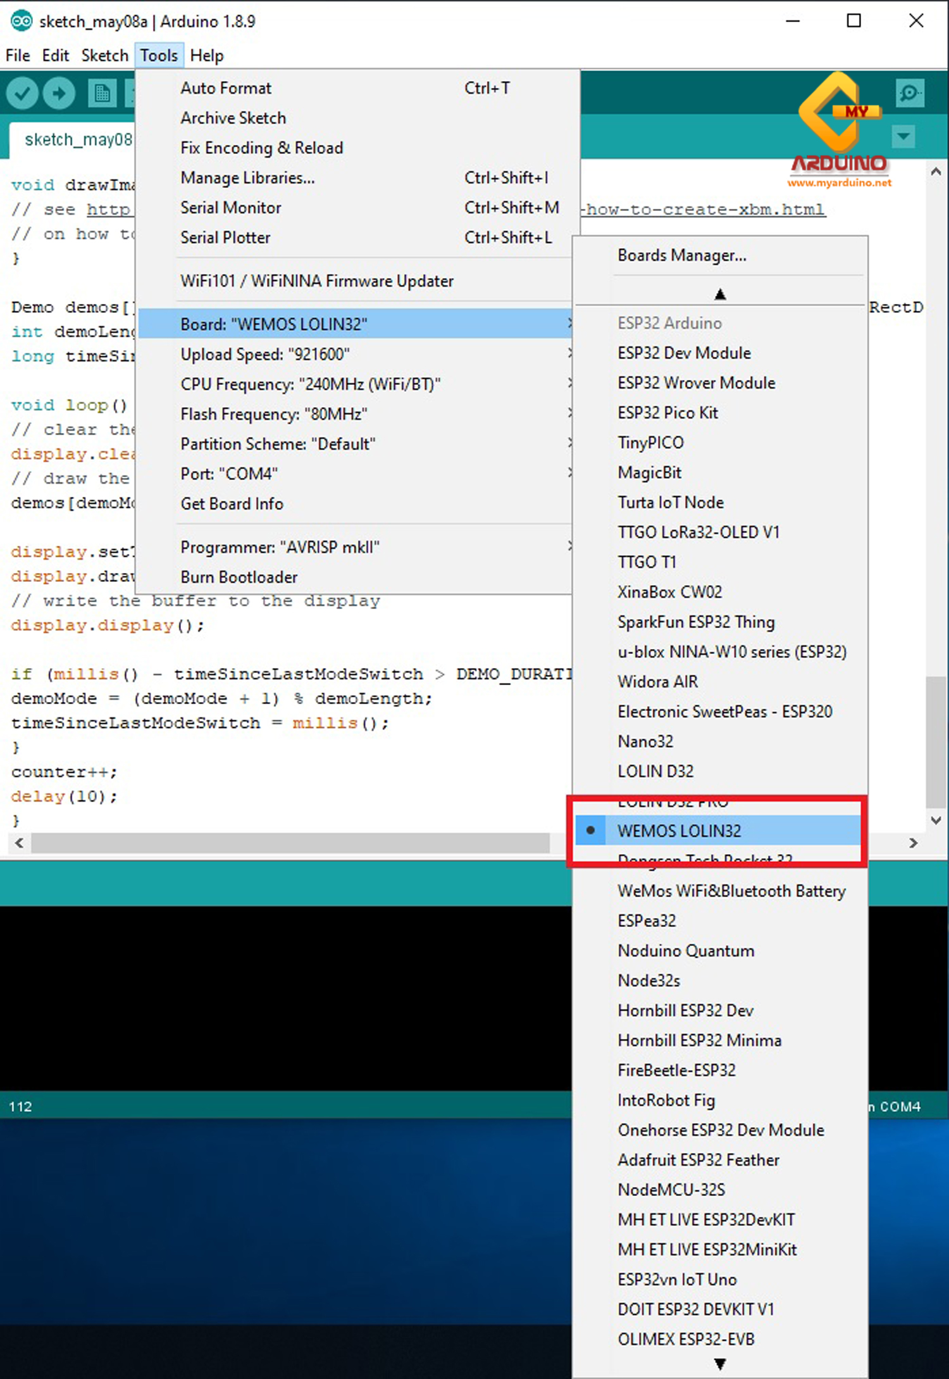Select the WEMOS LOLIN32 board option

679,831
